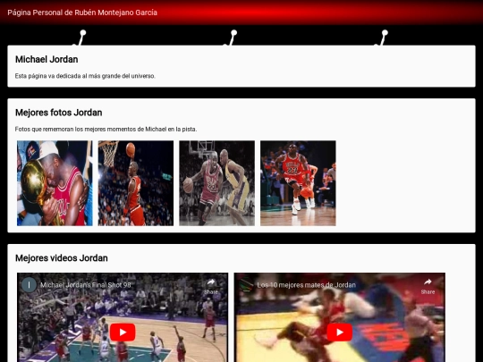Open photo of Jordan hugging the trophy
483x362 pixels.
[55, 183]
